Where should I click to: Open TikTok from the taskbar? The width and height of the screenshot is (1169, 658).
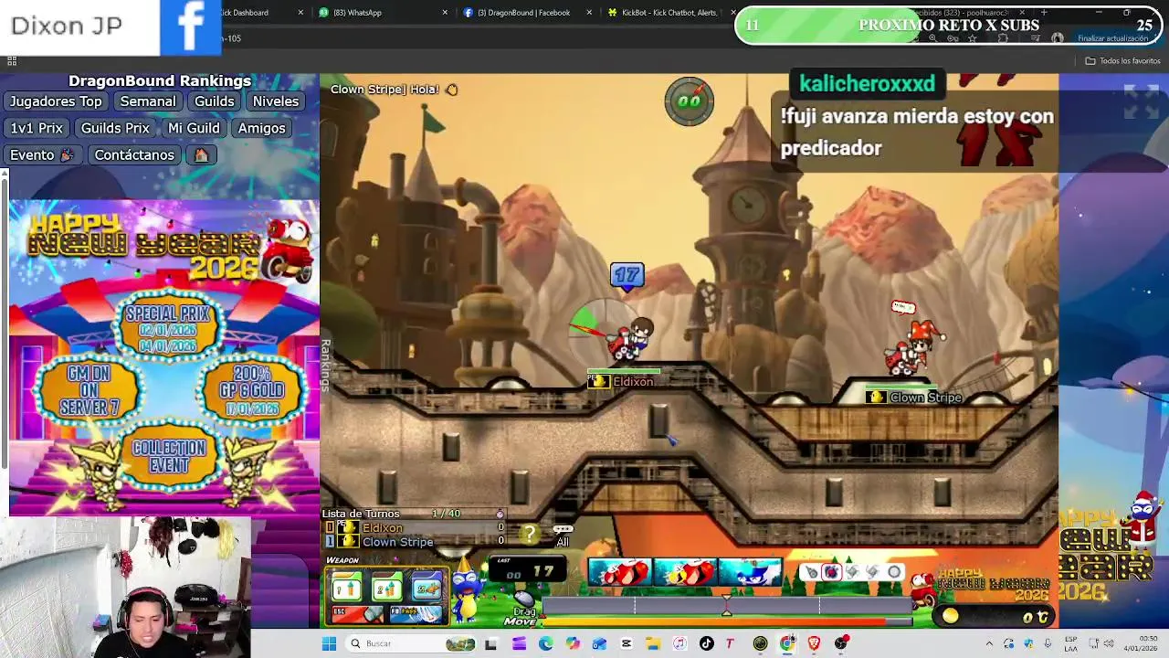[706, 643]
